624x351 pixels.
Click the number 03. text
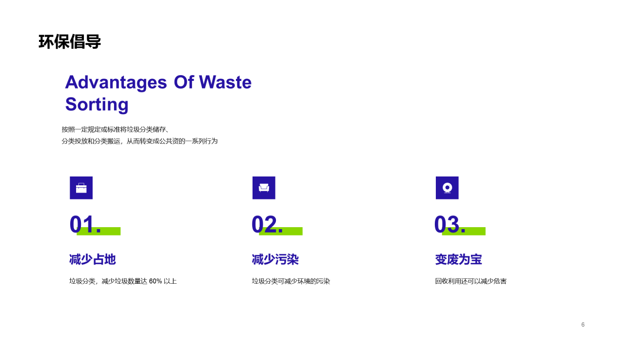(450, 225)
